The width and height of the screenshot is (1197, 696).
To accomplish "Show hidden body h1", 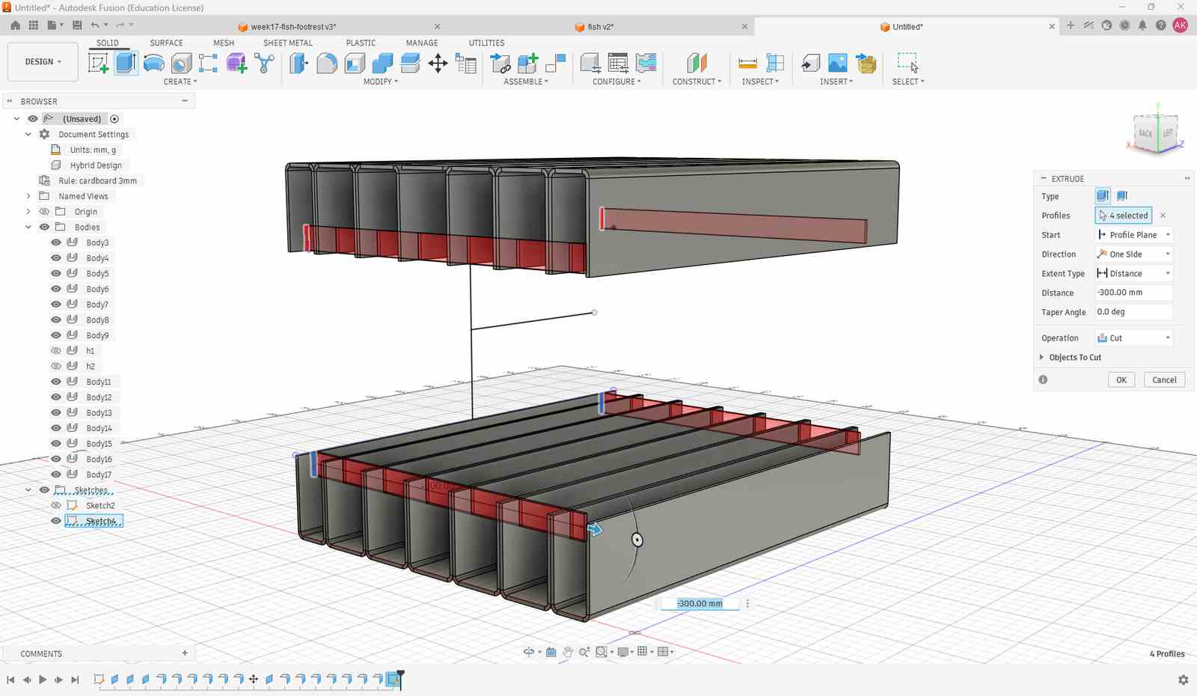I will click(x=56, y=350).
